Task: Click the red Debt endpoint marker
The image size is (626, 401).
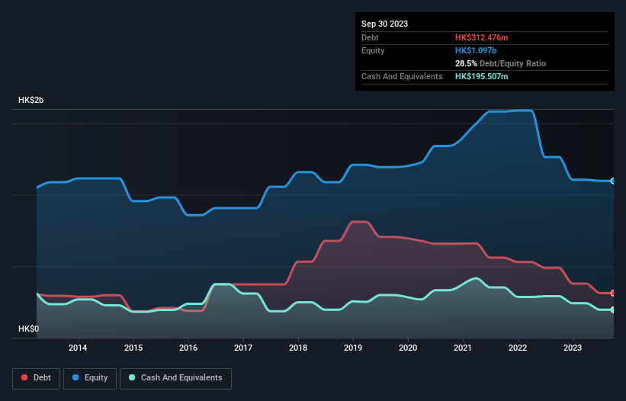Action: click(613, 294)
